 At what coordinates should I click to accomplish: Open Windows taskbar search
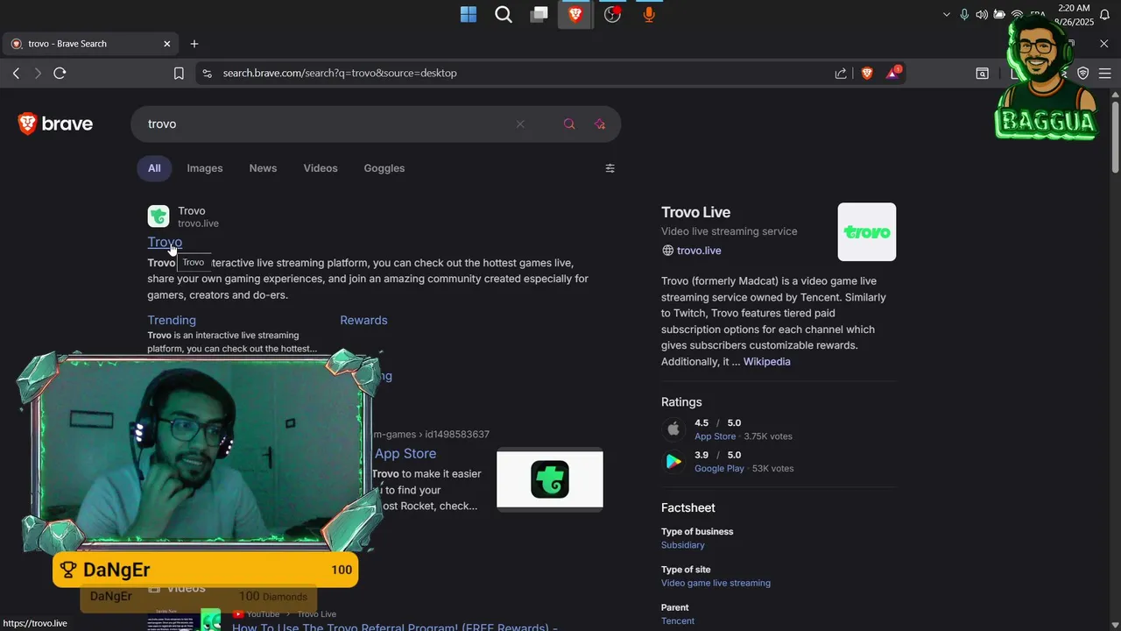(504, 14)
